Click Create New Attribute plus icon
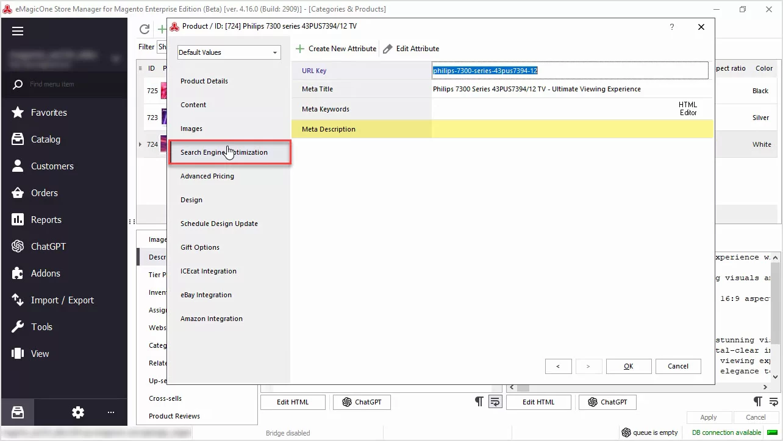This screenshot has width=783, height=441. tap(300, 49)
